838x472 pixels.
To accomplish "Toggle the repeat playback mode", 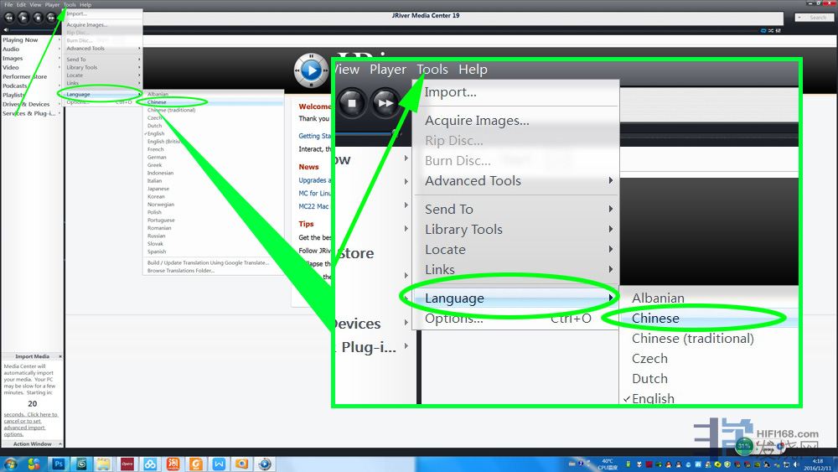I will pos(763,31).
